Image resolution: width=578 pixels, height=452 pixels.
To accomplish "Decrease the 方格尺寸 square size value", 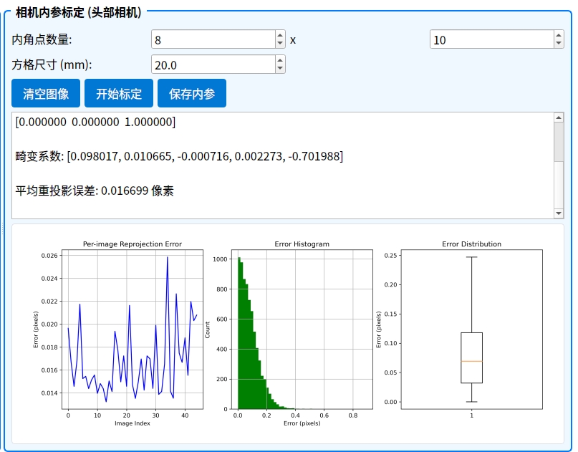I will tap(280, 69).
